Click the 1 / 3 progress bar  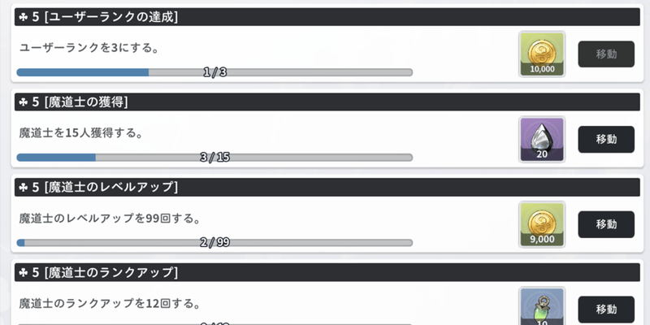214,72
